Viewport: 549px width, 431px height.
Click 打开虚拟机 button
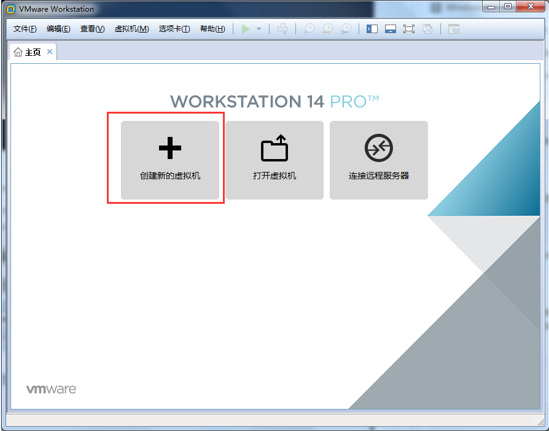click(274, 160)
